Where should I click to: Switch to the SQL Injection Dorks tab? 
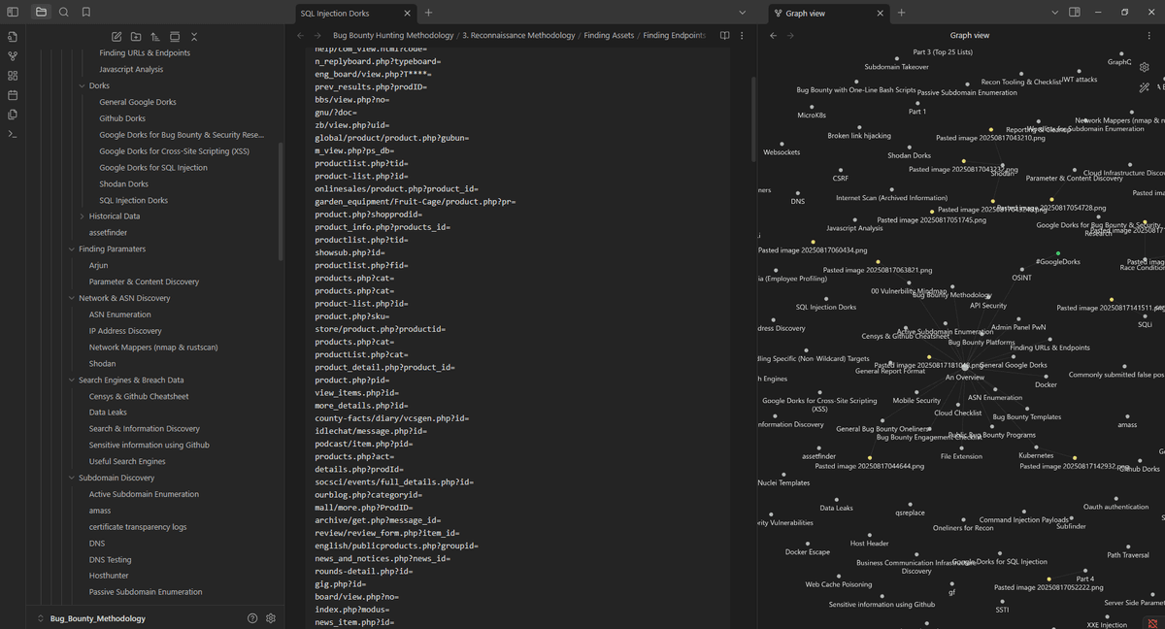pyautogui.click(x=335, y=14)
